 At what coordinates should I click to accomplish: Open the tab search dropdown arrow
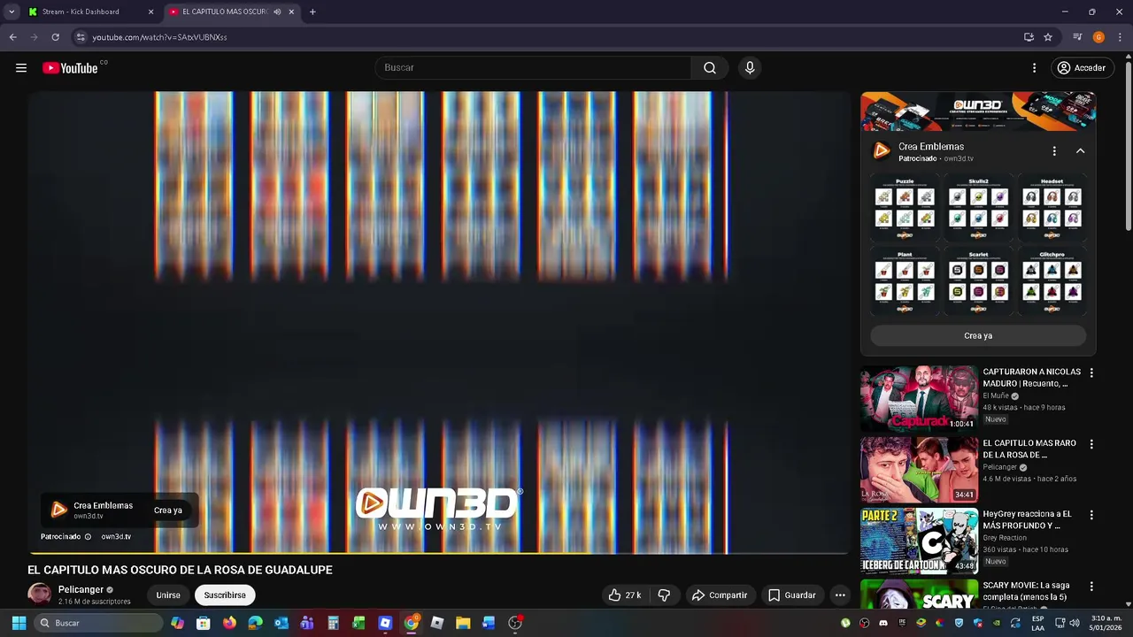point(12,12)
